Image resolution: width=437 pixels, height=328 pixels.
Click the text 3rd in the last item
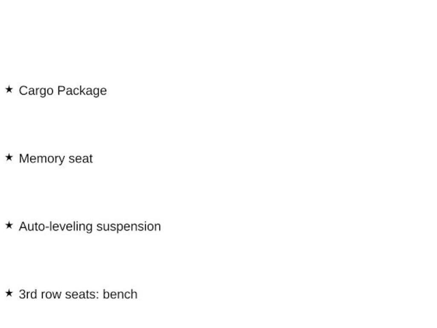pos(28,295)
